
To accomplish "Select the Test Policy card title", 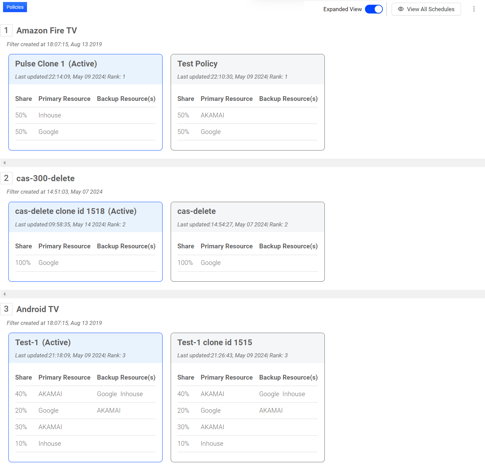I will click(197, 64).
